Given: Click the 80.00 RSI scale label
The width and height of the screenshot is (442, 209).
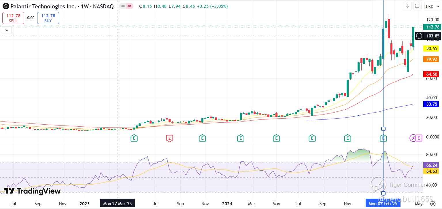Looking at the screenshot, I should 432,155.
